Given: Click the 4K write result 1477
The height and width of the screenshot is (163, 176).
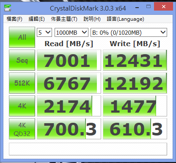Looking at the screenshot, I should click(x=135, y=106).
